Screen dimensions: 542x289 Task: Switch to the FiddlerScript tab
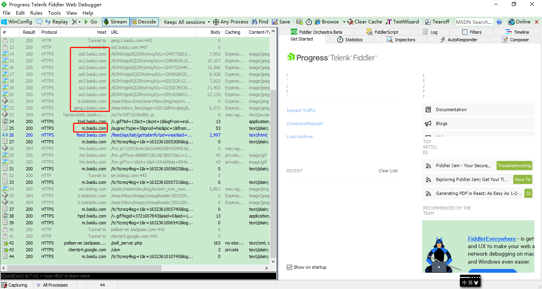tap(382, 32)
